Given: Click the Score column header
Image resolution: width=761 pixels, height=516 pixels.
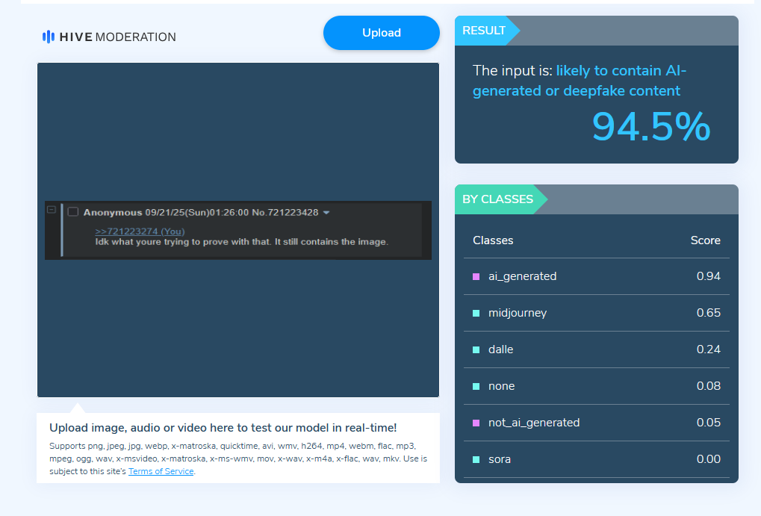Looking at the screenshot, I should coord(705,240).
